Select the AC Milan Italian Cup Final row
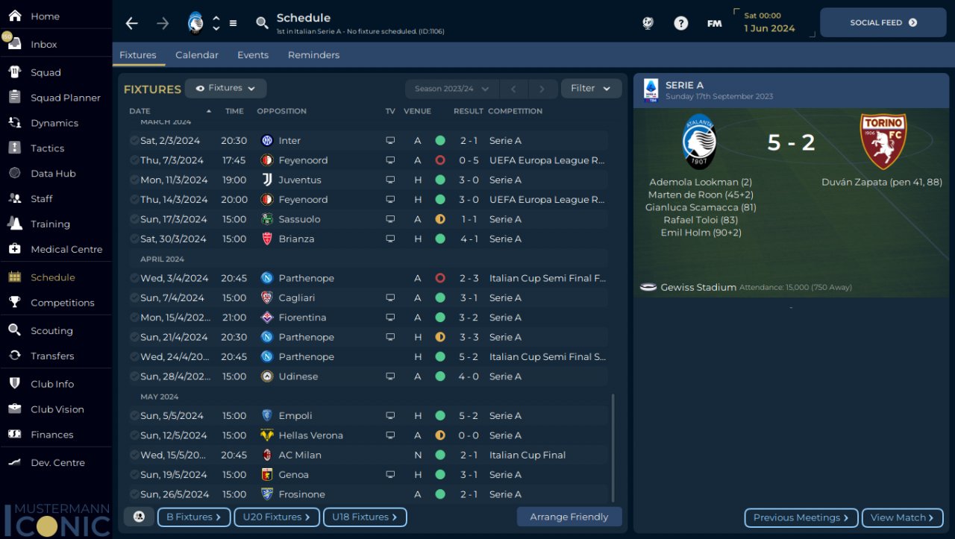Image resolution: width=955 pixels, height=539 pixels. pos(369,455)
